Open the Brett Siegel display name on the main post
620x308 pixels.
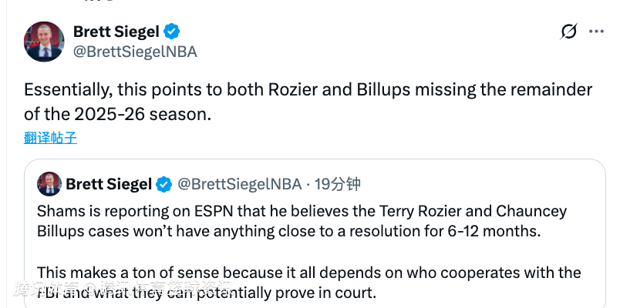coord(116,32)
